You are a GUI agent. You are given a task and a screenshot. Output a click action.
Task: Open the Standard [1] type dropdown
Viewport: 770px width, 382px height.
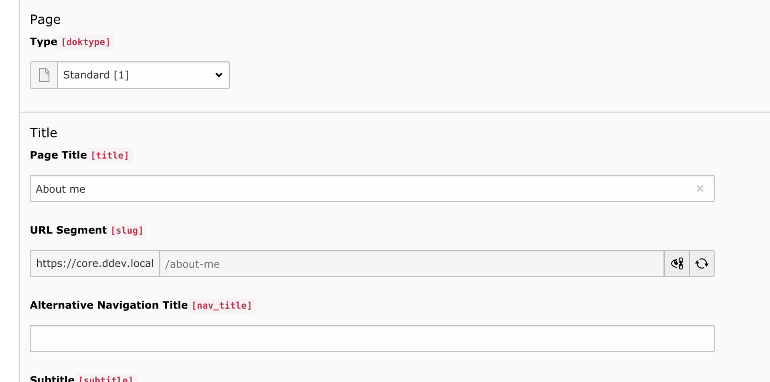tap(136, 75)
